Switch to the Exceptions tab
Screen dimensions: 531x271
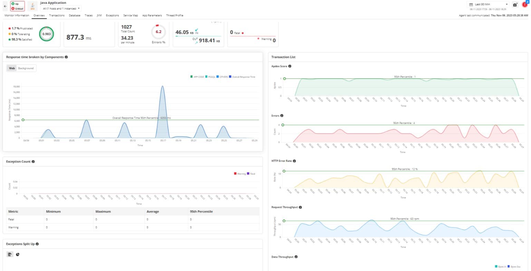click(x=112, y=15)
